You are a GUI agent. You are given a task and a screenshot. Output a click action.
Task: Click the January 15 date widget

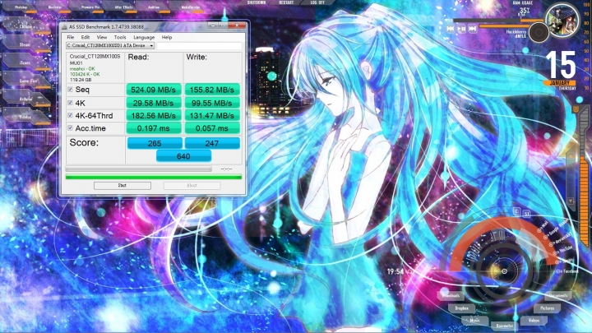pyautogui.click(x=561, y=70)
